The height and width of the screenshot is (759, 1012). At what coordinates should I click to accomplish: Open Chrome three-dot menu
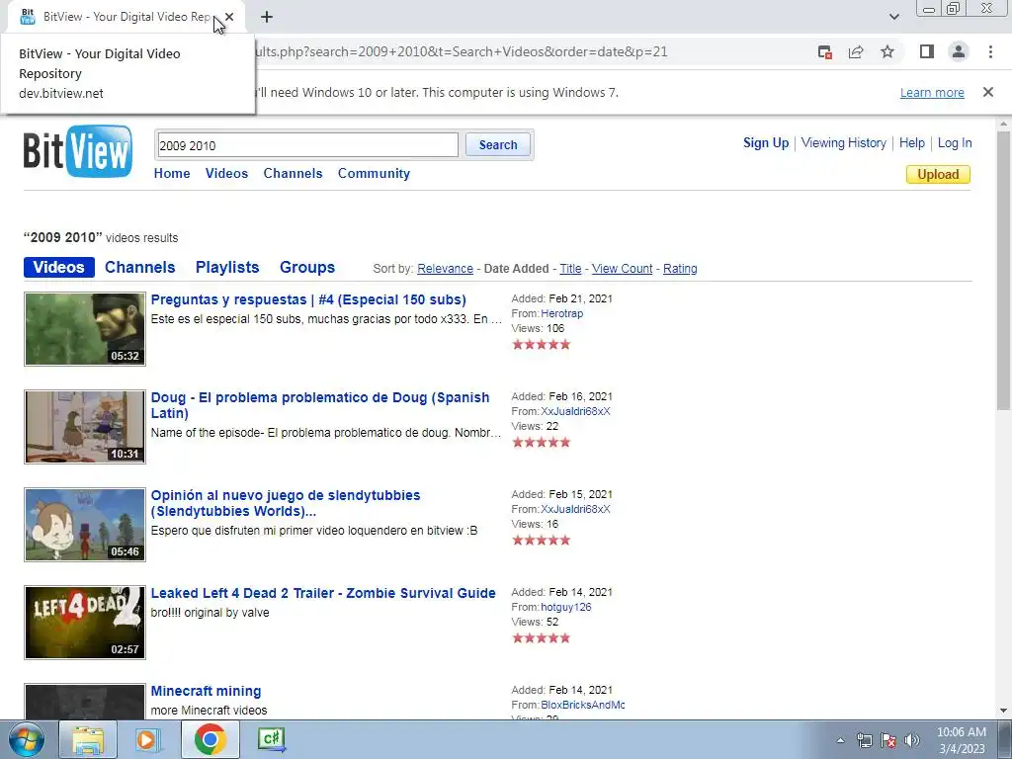point(990,51)
